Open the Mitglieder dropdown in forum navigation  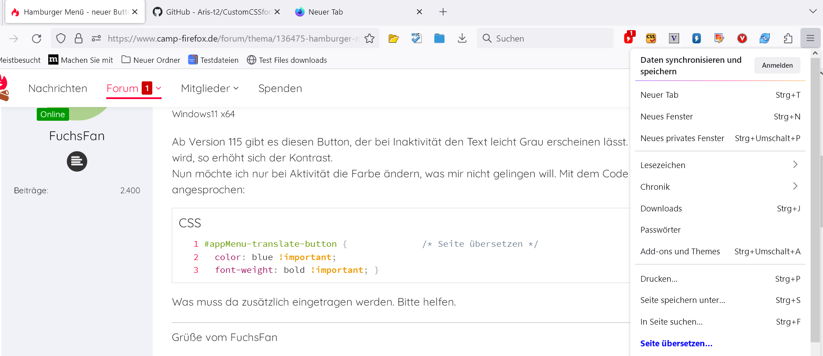pos(210,88)
